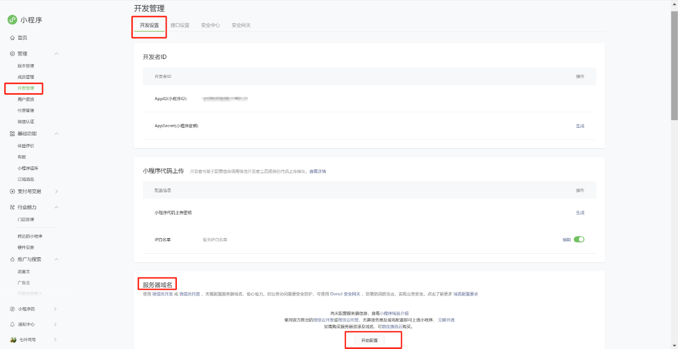The height and width of the screenshot is (349, 678).
Task: Click the 推广与搜索 flame icon
Action: [x=12, y=259]
